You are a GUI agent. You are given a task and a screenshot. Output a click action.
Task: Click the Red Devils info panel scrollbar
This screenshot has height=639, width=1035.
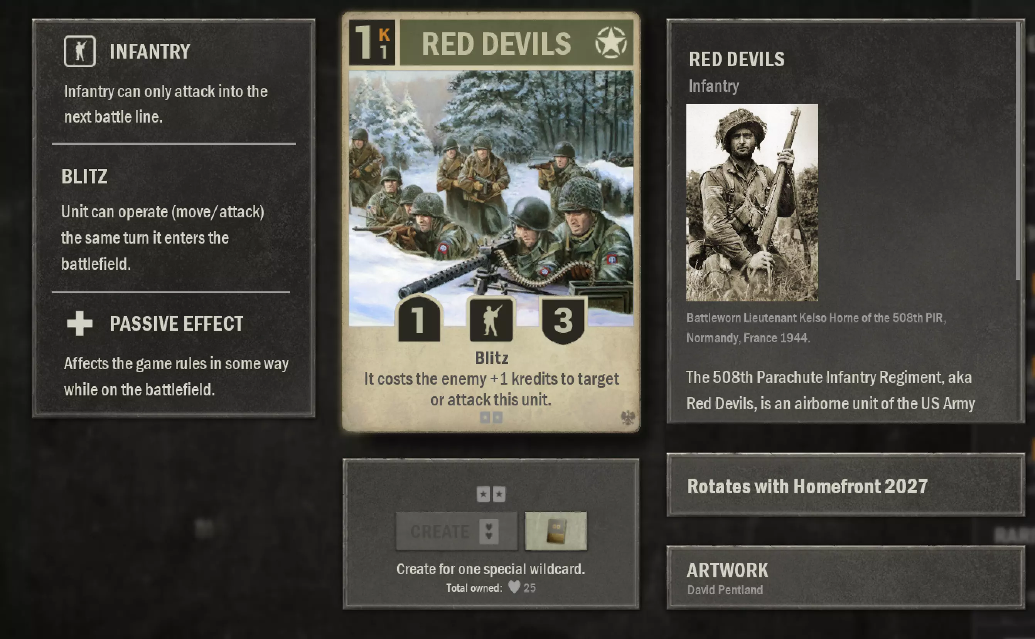1018,151
